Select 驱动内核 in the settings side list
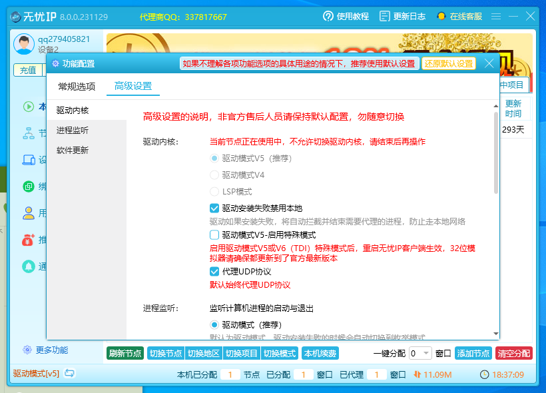The height and width of the screenshot is (393, 546). click(x=87, y=111)
